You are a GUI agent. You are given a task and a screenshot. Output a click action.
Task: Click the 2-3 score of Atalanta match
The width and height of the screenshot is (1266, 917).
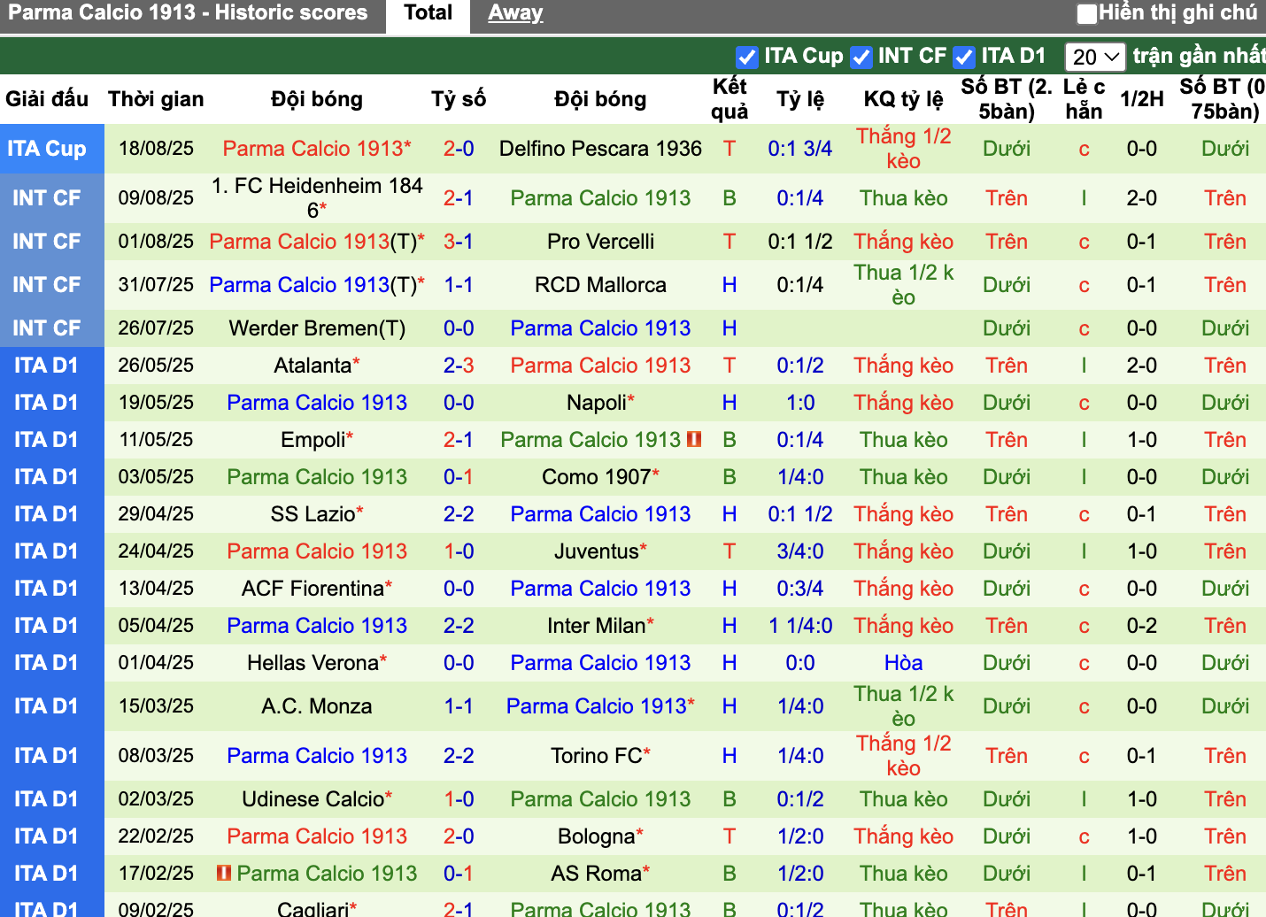coord(459,366)
